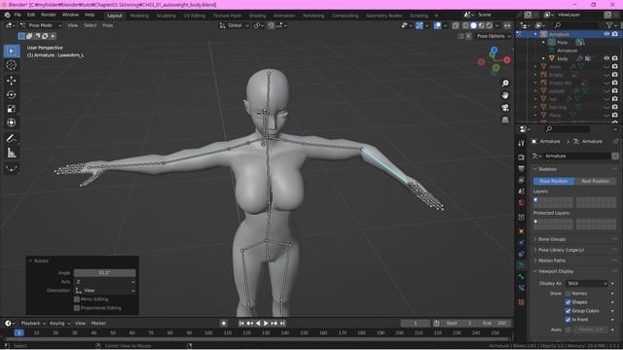Select the Transform tool
623x350 pixels.
click(x=11, y=122)
